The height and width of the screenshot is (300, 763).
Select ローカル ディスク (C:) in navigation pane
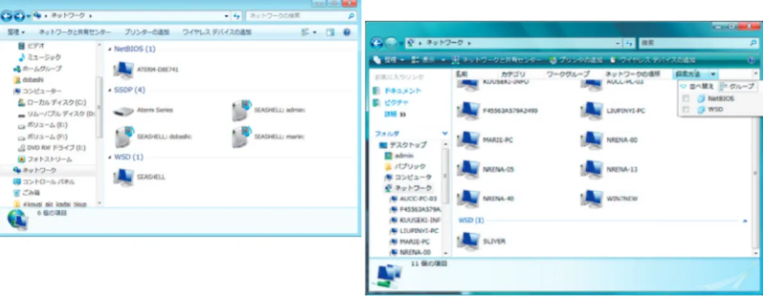point(52,102)
